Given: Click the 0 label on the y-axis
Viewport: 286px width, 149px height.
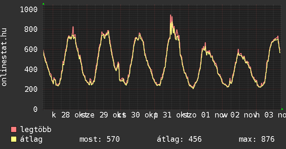Looking at the screenshot, I should click(x=35, y=109).
